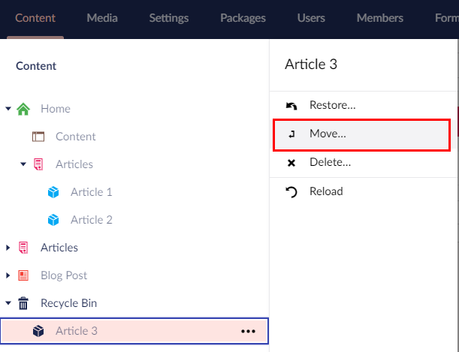Choose Delete... from the Article 3 menu

click(361, 163)
